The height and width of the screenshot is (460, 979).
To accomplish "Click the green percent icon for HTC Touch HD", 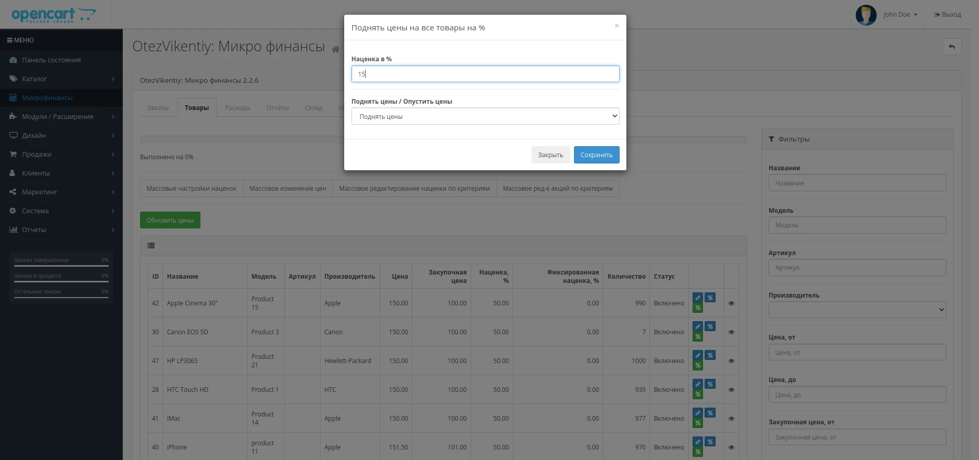I will pyautogui.click(x=697, y=394).
